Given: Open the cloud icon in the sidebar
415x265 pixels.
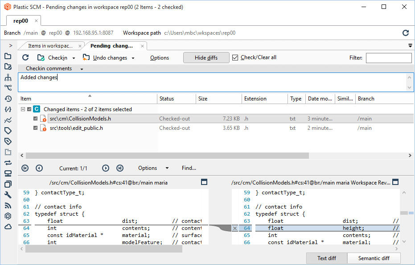Looking at the screenshot, I should (x=8, y=227).
